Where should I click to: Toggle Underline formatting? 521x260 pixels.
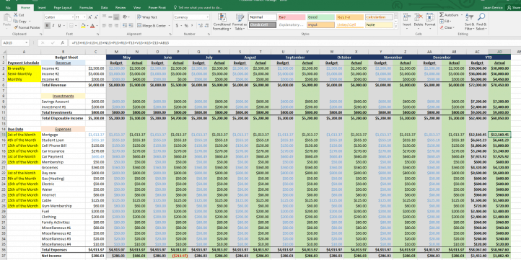[59, 25]
